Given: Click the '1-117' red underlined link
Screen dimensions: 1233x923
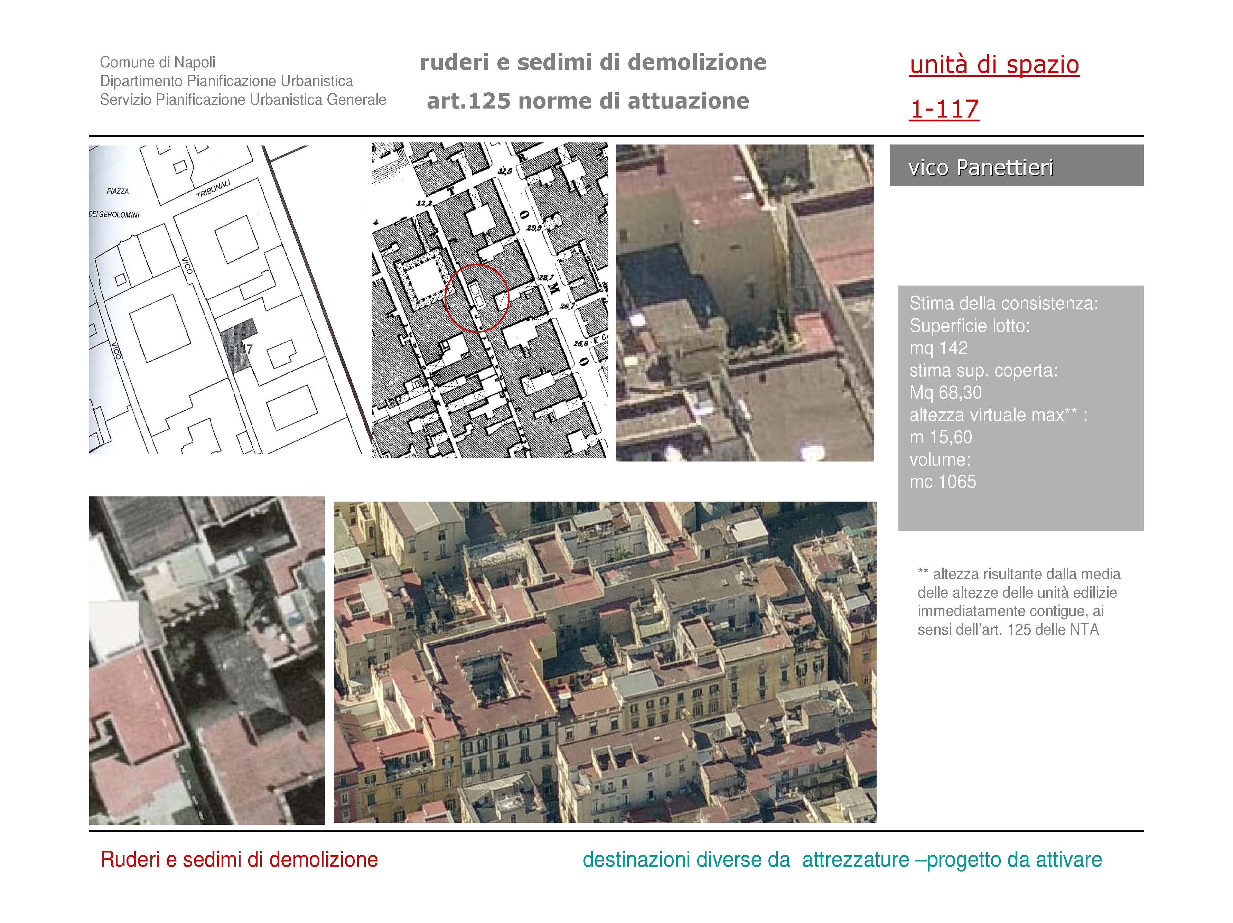Looking at the screenshot, I should (944, 109).
